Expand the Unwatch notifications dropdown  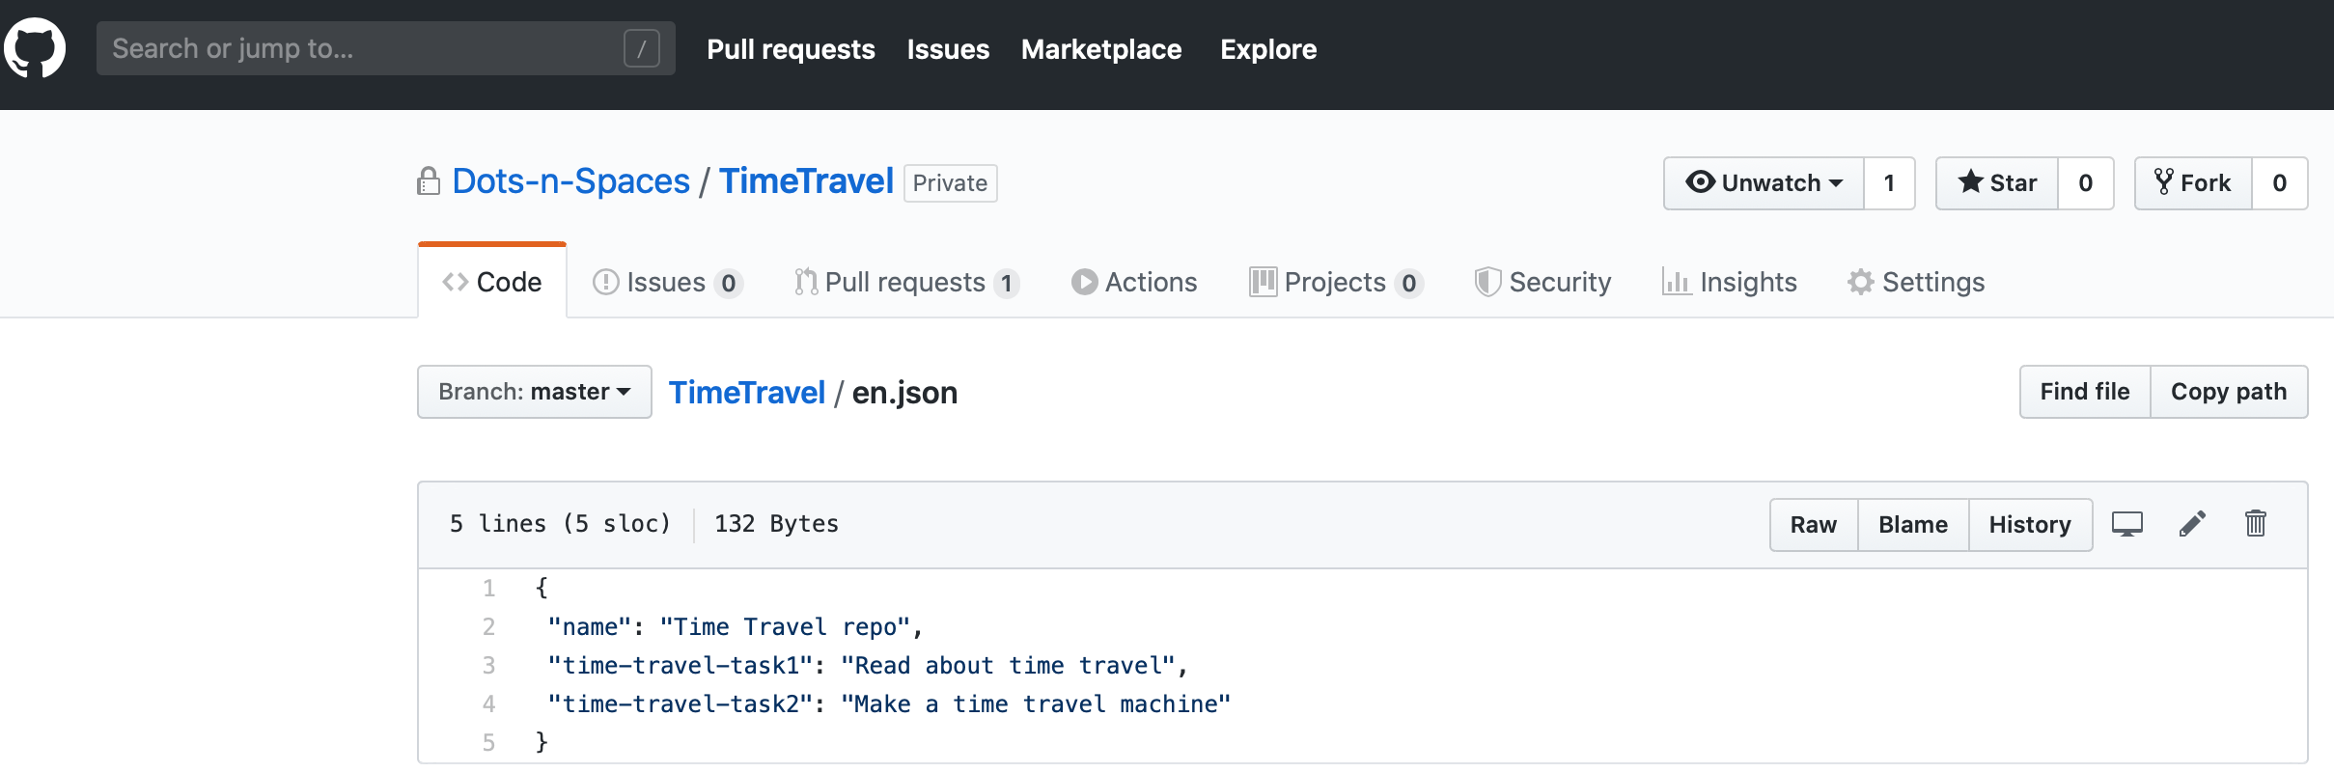pos(1764,183)
